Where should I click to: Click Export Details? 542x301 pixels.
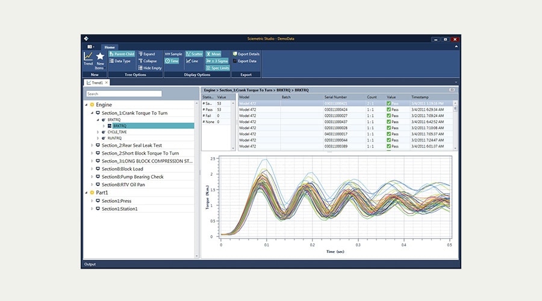(x=246, y=54)
